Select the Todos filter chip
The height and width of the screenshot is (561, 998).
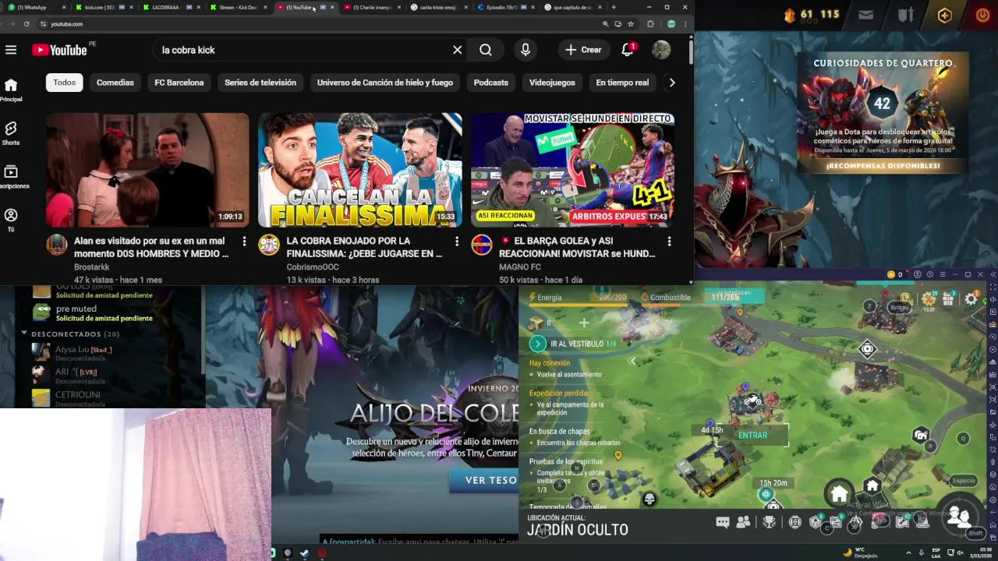click(65, 83)
